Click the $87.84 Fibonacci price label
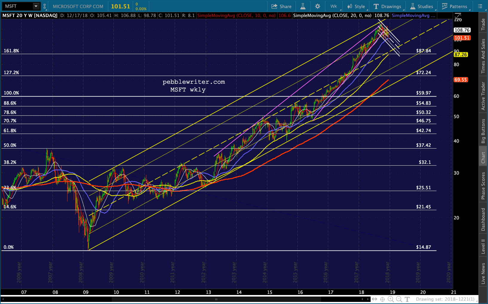The image size is (488, 304). coord(423,51)
